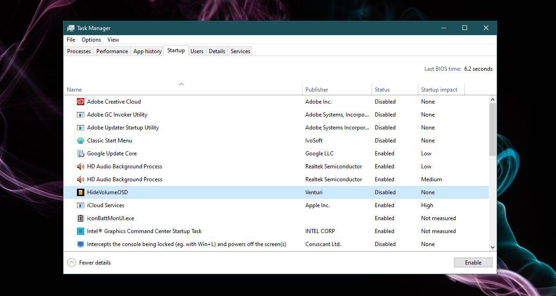Select the HideVolumeOSD entry name

coord(107,192)
